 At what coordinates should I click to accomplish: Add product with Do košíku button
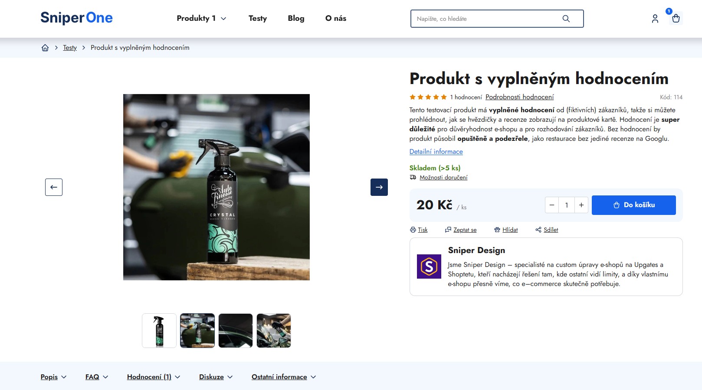pyautogui.click(x=634, y=205)
